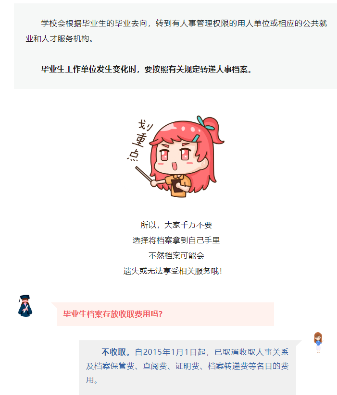Click the paragraph starting with 学校会根据毕业生
The image size is (337, 395).
click(176, 31)
